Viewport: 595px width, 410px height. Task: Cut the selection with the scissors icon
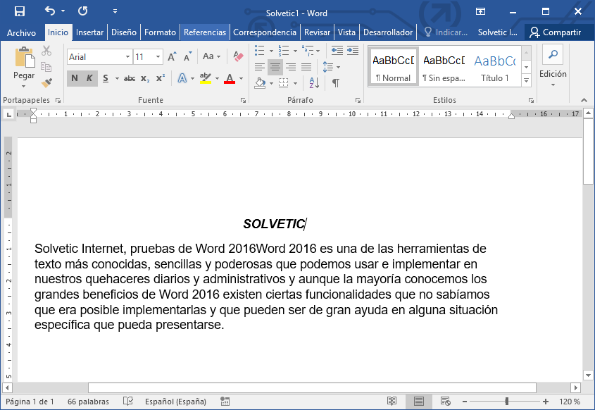pyautogui.click(x=46, y=51)
